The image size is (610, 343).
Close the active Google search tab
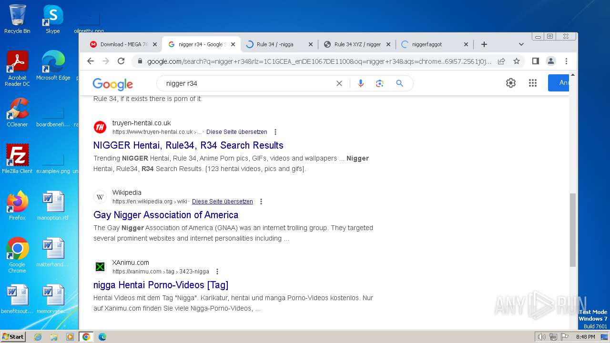[x=233, y=44]
